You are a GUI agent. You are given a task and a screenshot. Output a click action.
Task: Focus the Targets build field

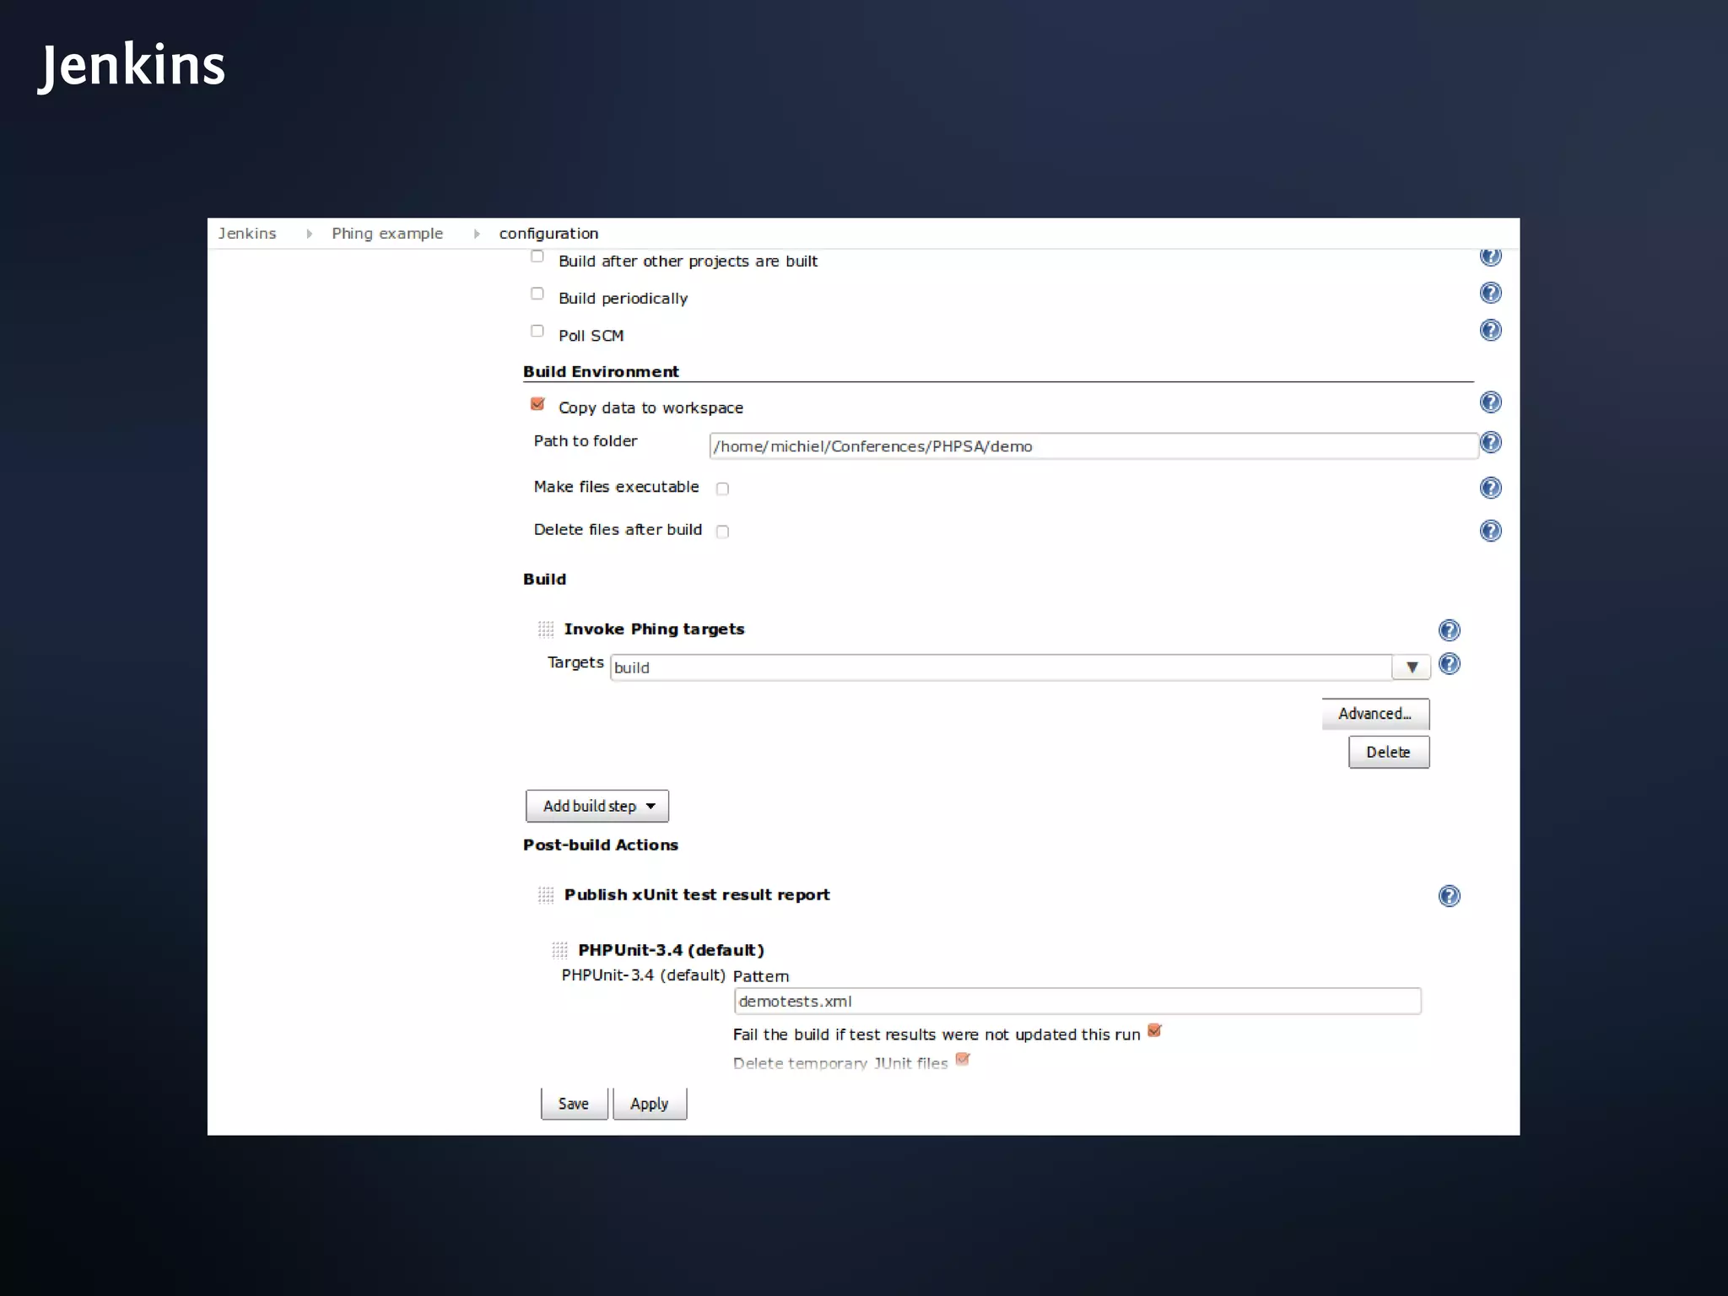(x=1001, y=667)
